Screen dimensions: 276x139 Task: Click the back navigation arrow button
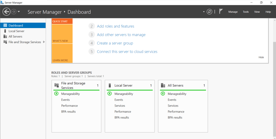[x=6, y=12]
